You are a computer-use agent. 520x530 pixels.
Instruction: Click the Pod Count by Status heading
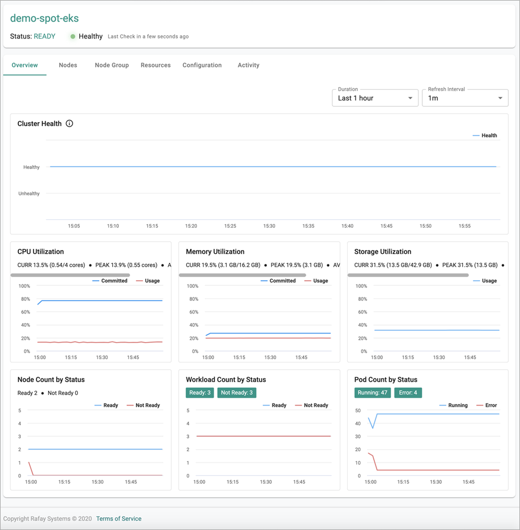(386, 379)
